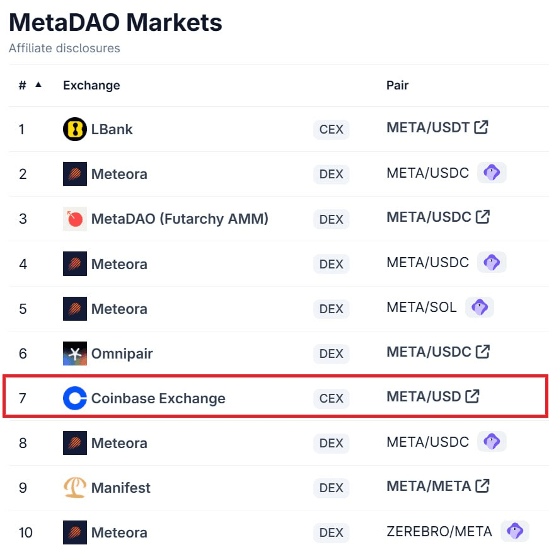
Task: Sort table by Exchange column header
Action: tap(91, 85)
